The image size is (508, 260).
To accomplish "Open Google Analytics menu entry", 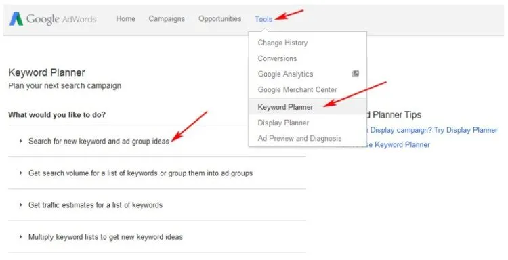I will [285, 74].
